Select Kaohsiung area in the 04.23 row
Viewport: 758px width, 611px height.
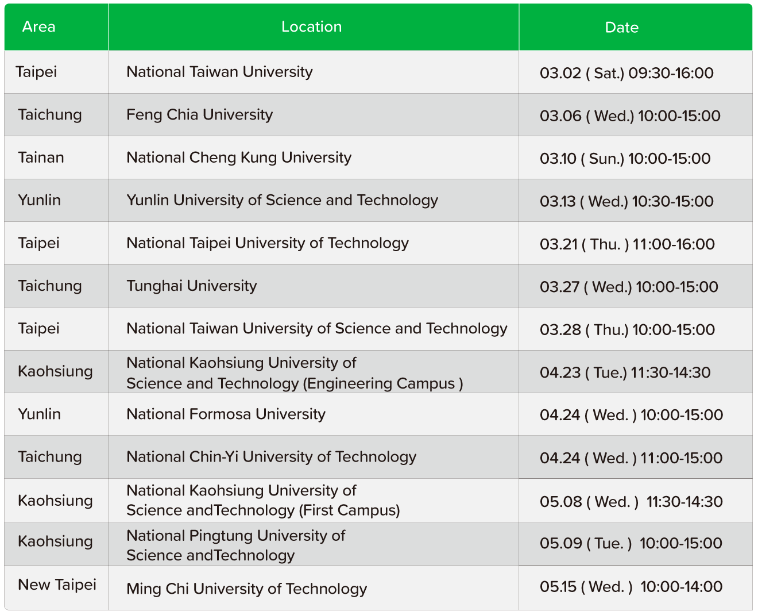55,371
